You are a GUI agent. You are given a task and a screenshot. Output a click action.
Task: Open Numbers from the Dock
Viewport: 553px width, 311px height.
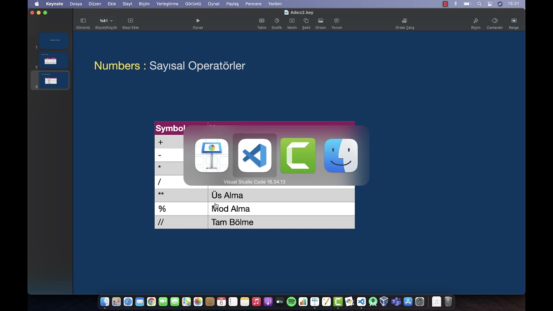[x=303, y=302]
